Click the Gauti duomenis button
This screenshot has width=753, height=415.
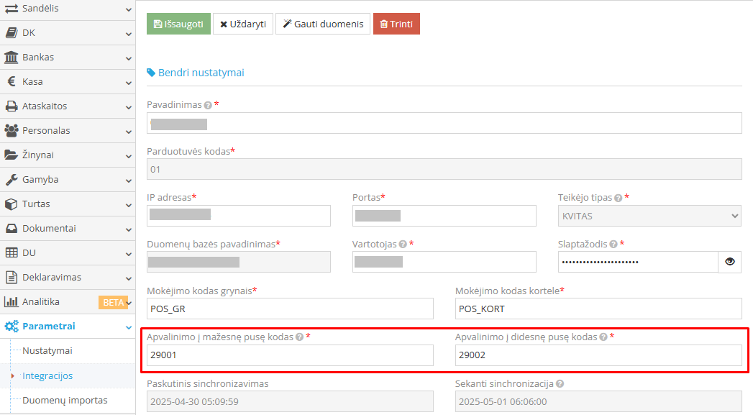(323, 24)
